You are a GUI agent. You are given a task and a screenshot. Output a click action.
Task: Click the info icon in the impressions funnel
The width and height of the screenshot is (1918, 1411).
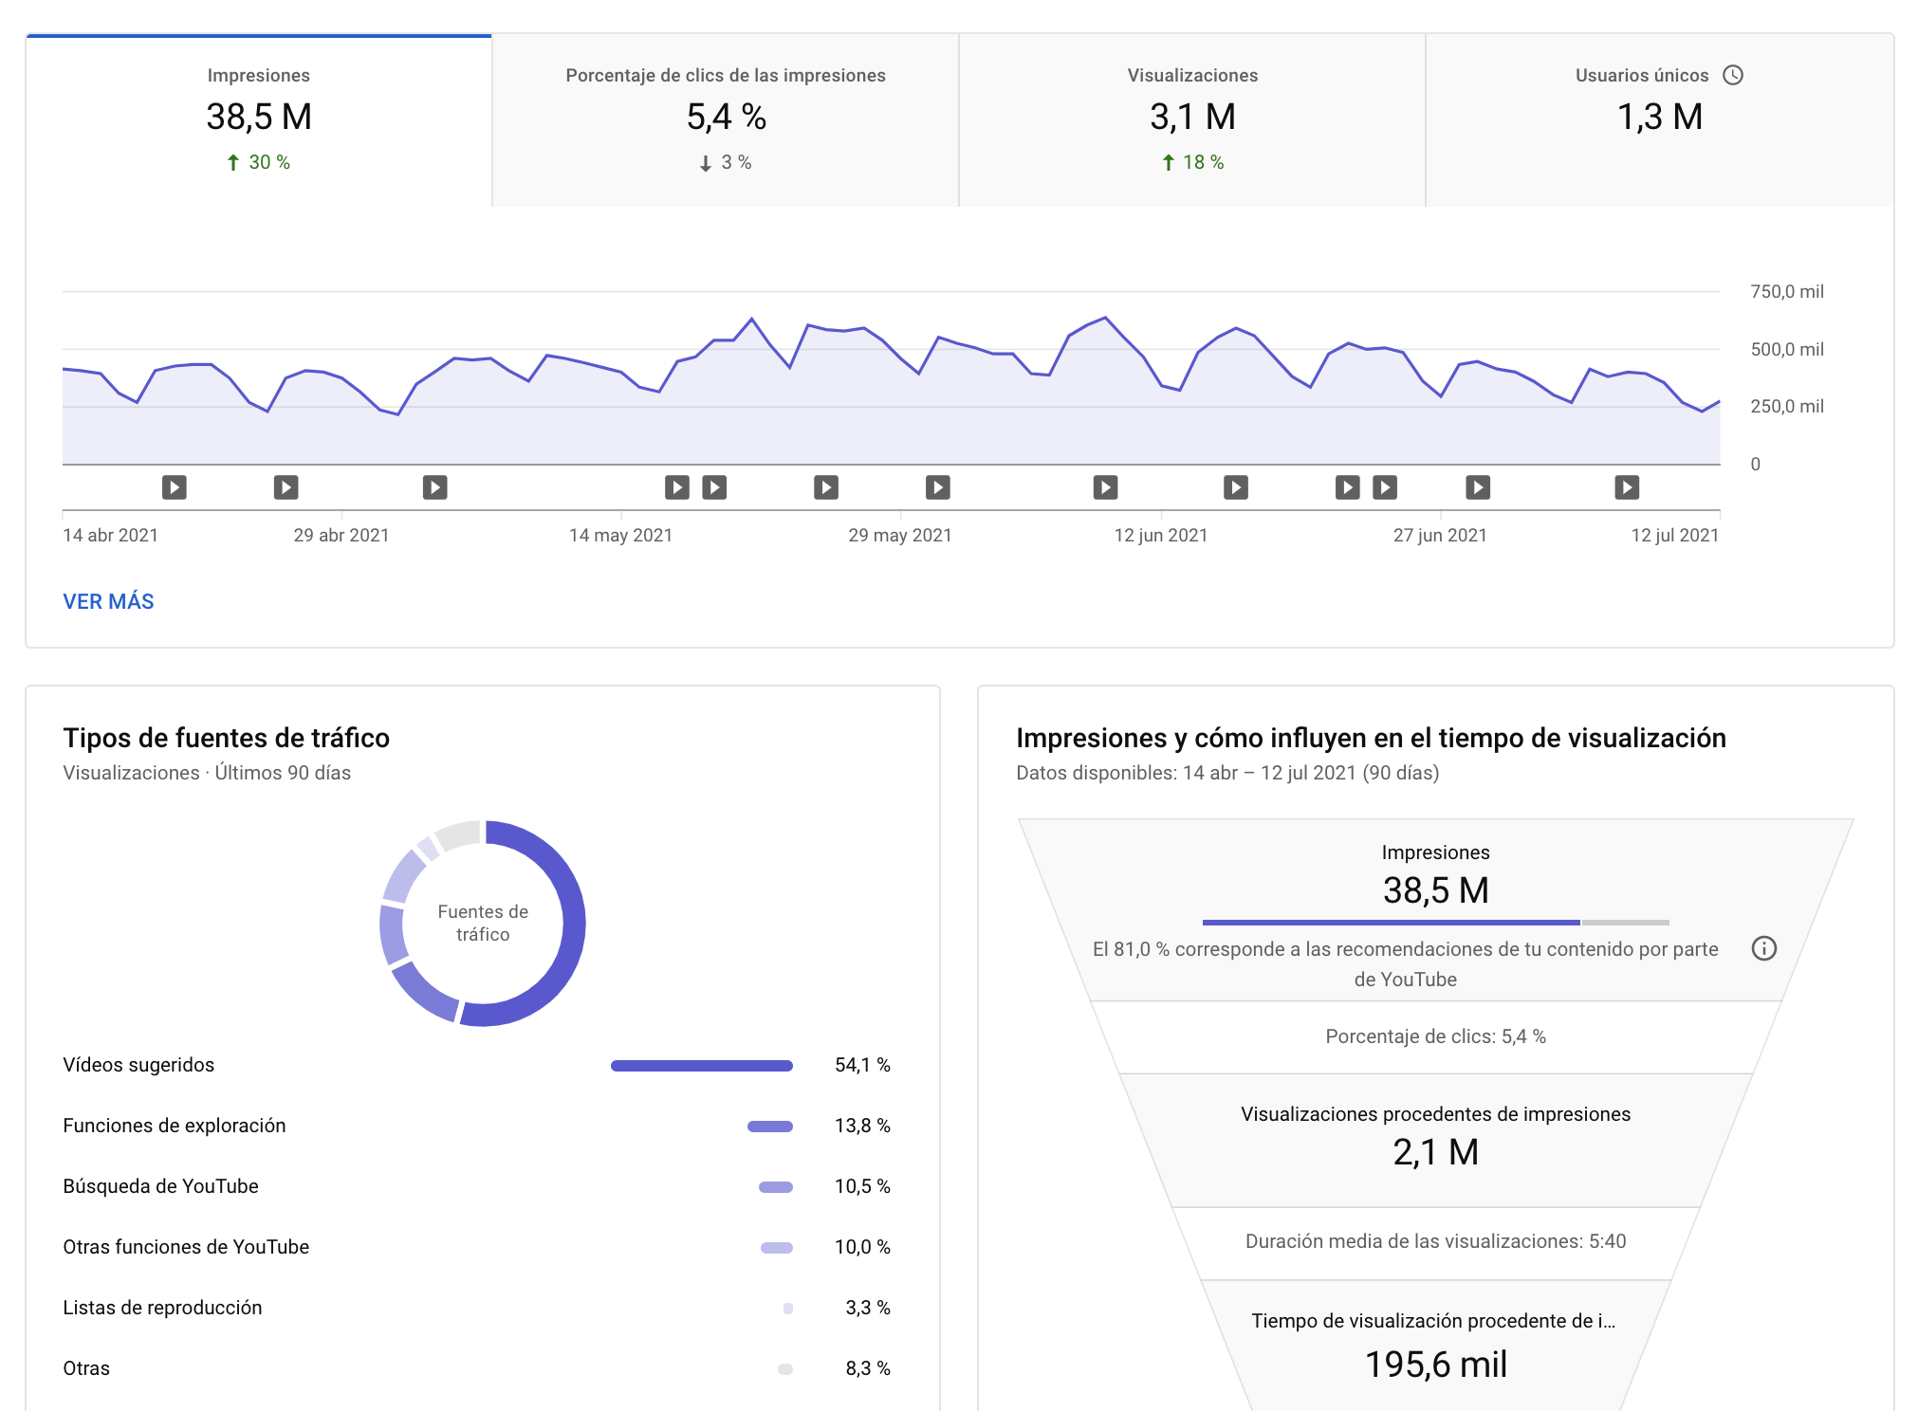point(1764,948)
